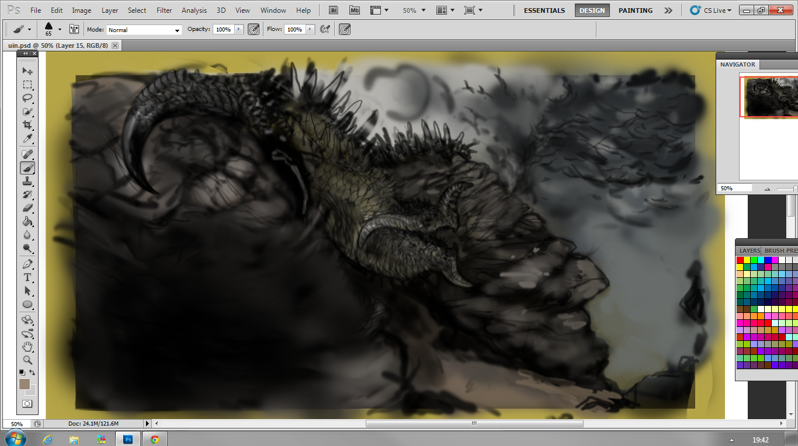
Task: Switch to the PAINTING workspace
Action: click(x=636, y=11)
